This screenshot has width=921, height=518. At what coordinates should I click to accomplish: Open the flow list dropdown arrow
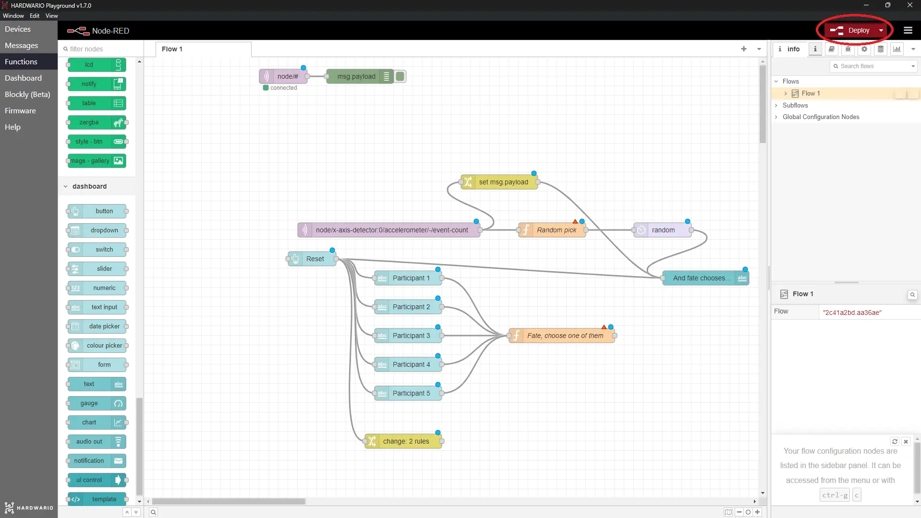[x=759, y=49]
